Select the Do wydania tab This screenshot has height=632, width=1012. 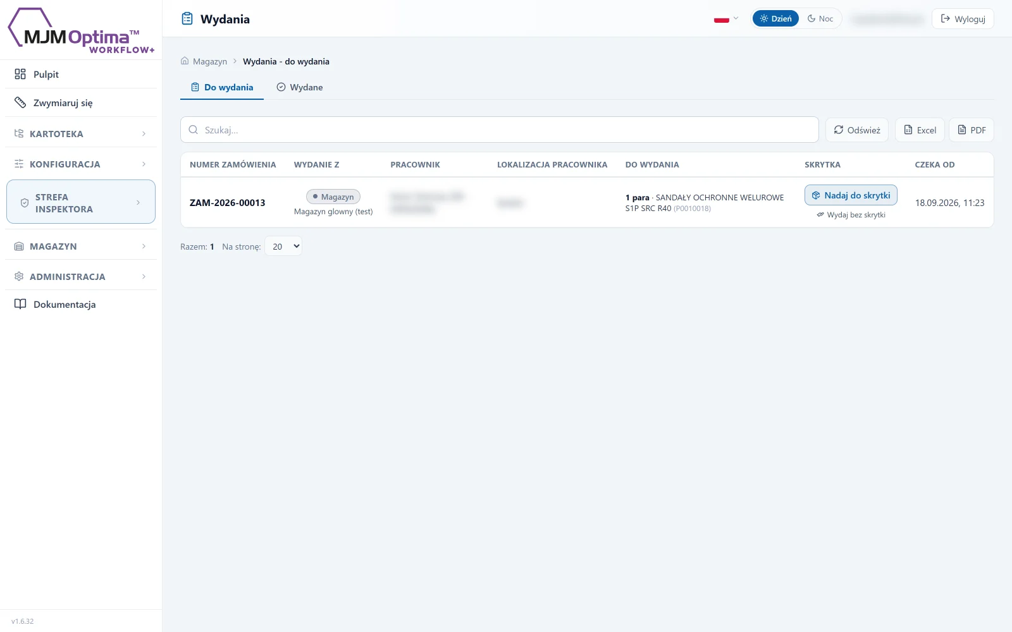(x=222, y=87)
